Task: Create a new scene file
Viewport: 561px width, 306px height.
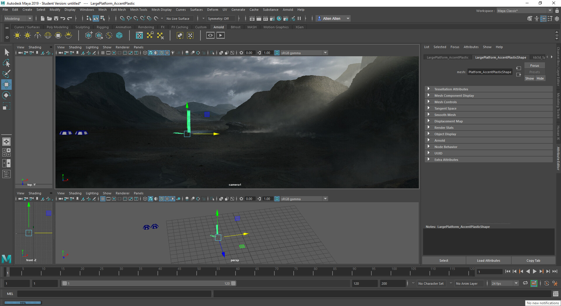Action: coord(42,18)
